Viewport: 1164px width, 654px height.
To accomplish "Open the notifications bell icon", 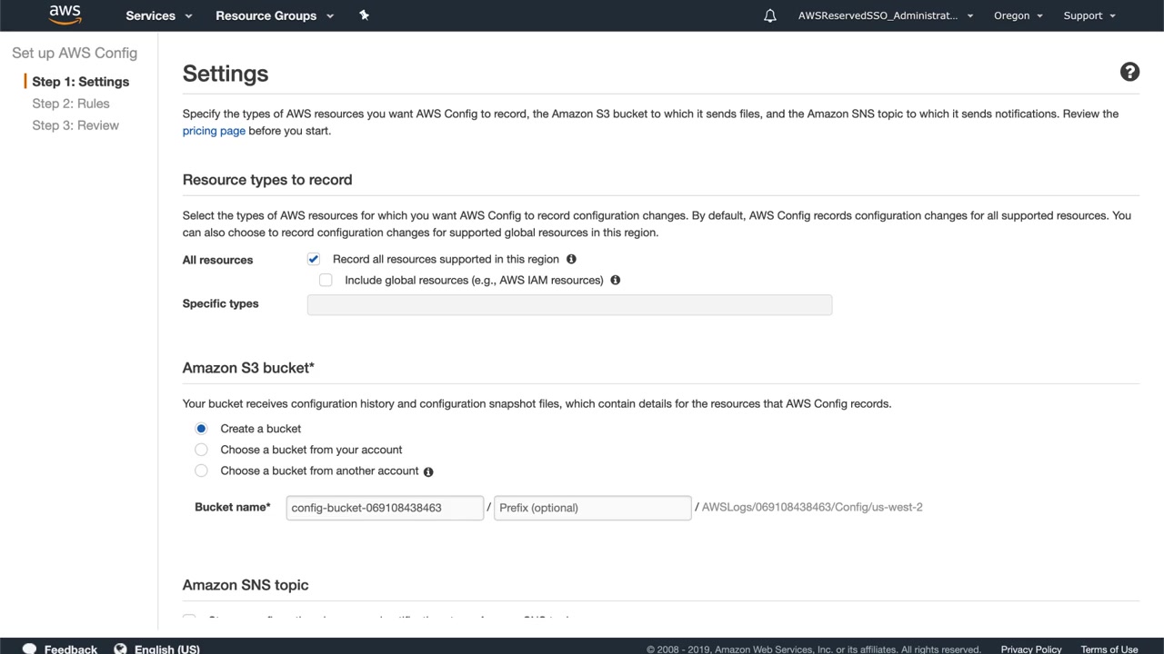I will (x=770, y=15).
